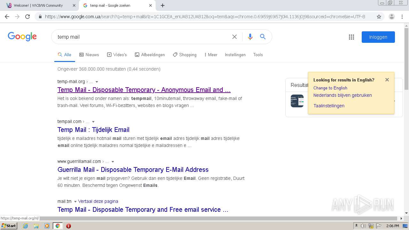Start voice search with microphone icon
This screenshot has width=409, height=230.
[x=250, y=37]
